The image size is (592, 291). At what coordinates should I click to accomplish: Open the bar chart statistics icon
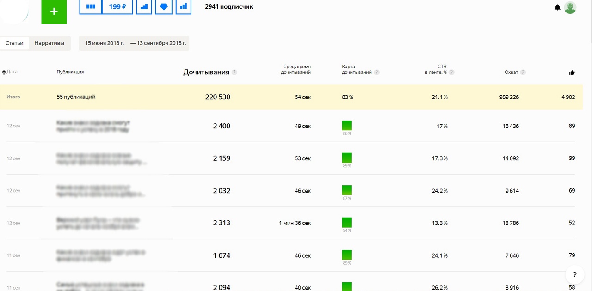point(184,7)
